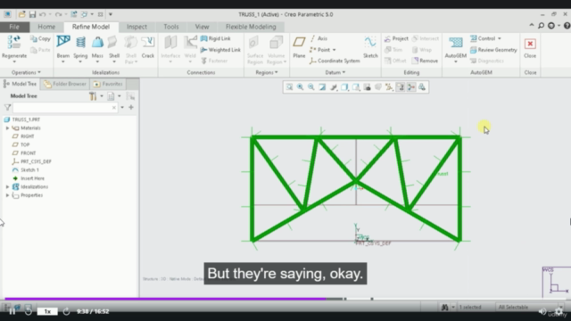Pause the video playback
The image size is (571, 321).
(12, 311)
